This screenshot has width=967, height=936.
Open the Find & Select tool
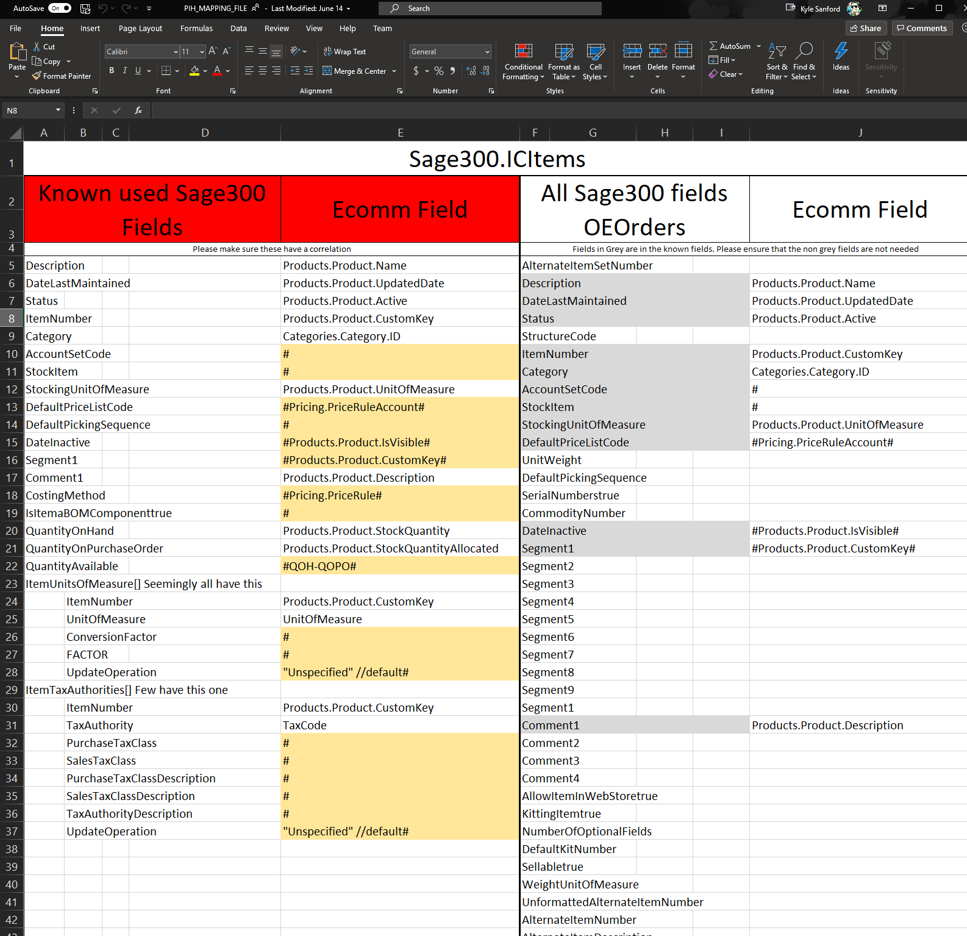pos(804,62)
